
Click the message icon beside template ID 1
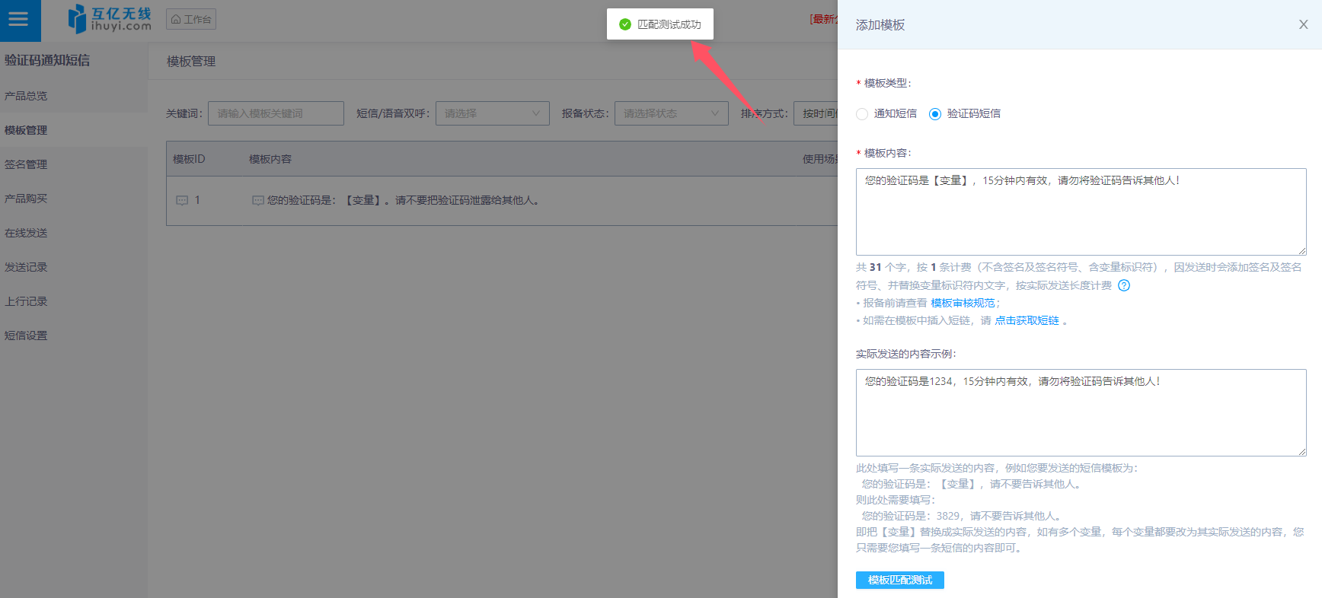click(182, 200)
